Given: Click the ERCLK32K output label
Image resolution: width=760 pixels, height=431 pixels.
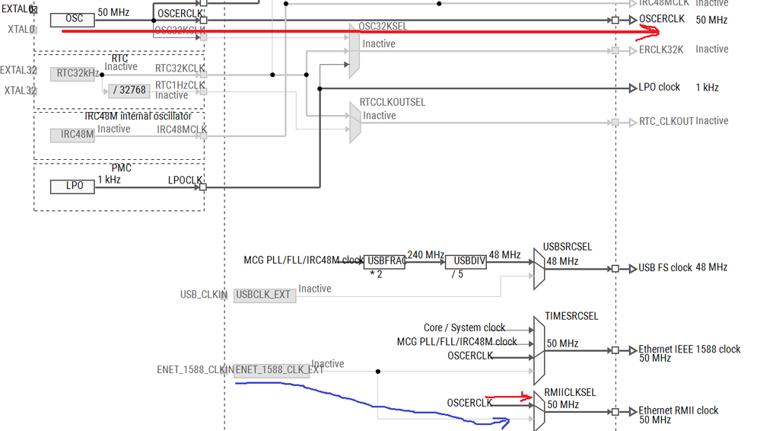Looking at the screenshot, I should (661, 49).
